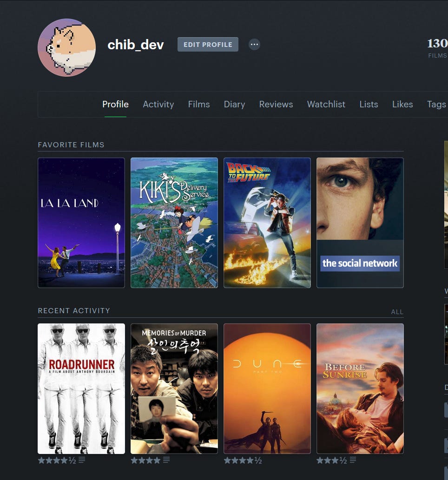Open the pixel hamster profile avatar
448x480 pixels.
(67, 47)
